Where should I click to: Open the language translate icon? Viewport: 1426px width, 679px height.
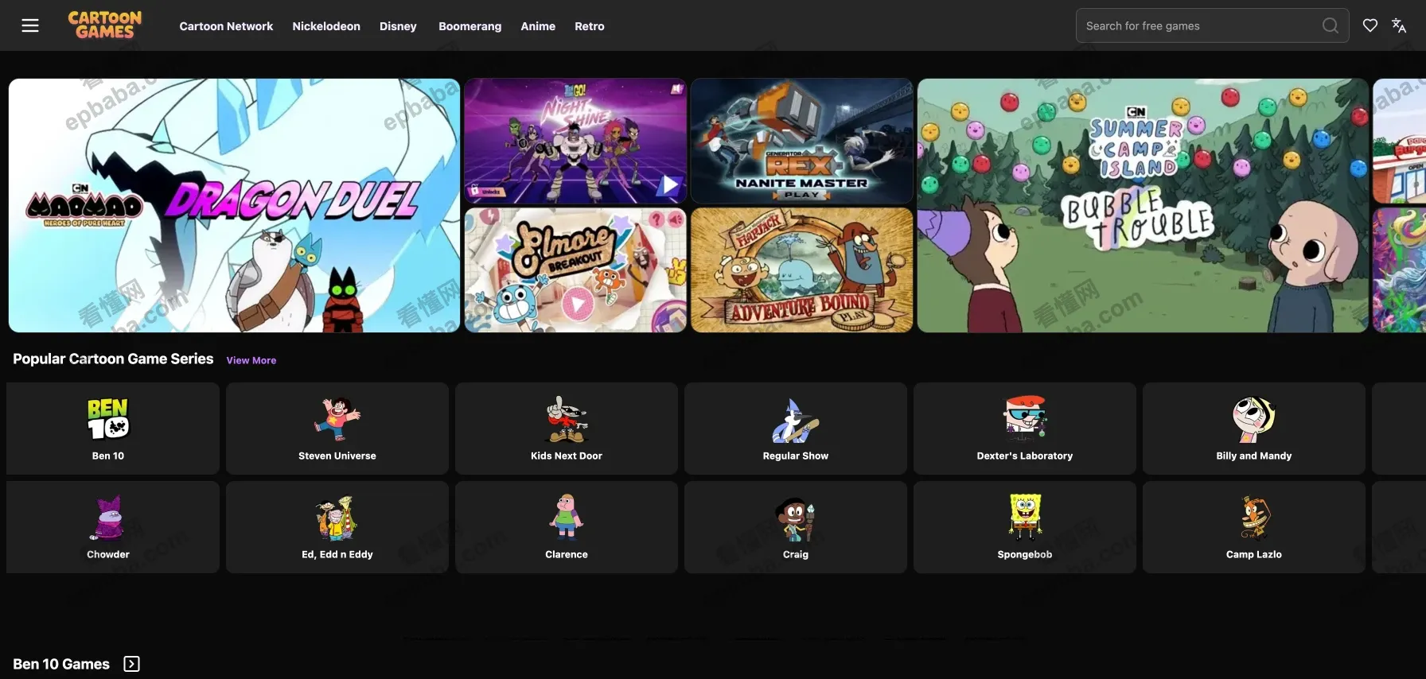[x=1398, y=25]
